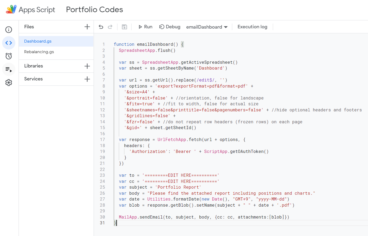The height and width of the screenshot is (236, 368).
Task: Open the Execution log
Action: [x=252, y=27]
